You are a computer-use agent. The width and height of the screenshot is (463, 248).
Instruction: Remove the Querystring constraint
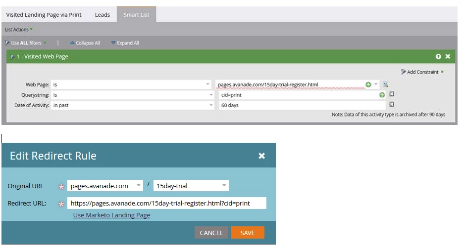click(392, 94)
